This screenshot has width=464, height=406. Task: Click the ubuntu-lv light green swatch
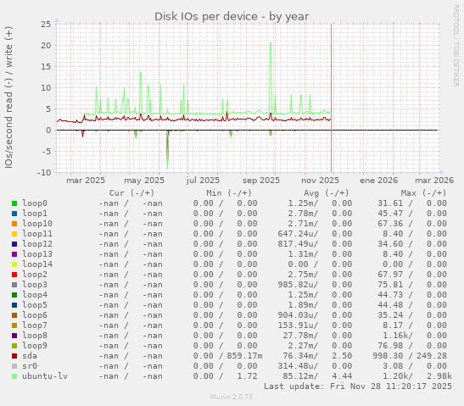(x=14, y=376)
